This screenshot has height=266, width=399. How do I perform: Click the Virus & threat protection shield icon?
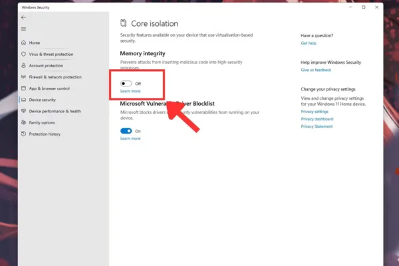pos(24,54)
